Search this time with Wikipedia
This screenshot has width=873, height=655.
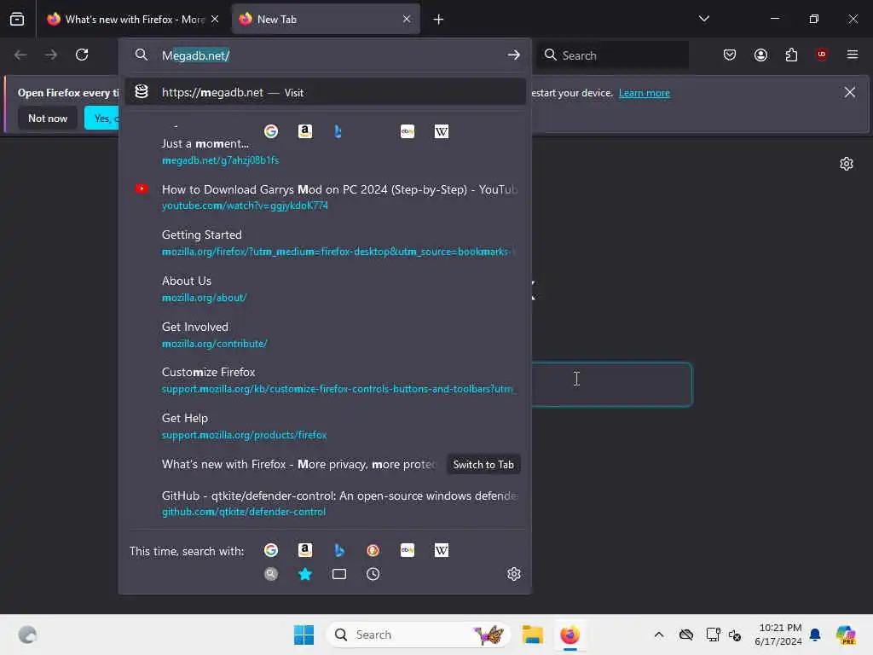pyautogui.click(x=441, y=550)
